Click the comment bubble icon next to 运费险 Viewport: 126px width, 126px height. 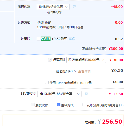point(71,39)
